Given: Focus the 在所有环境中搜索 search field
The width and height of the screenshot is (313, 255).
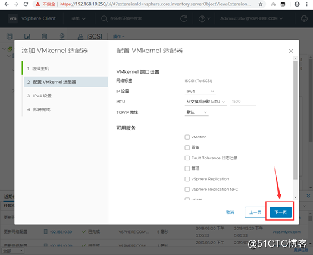Looking at the screenshot, I should (126, 18).
